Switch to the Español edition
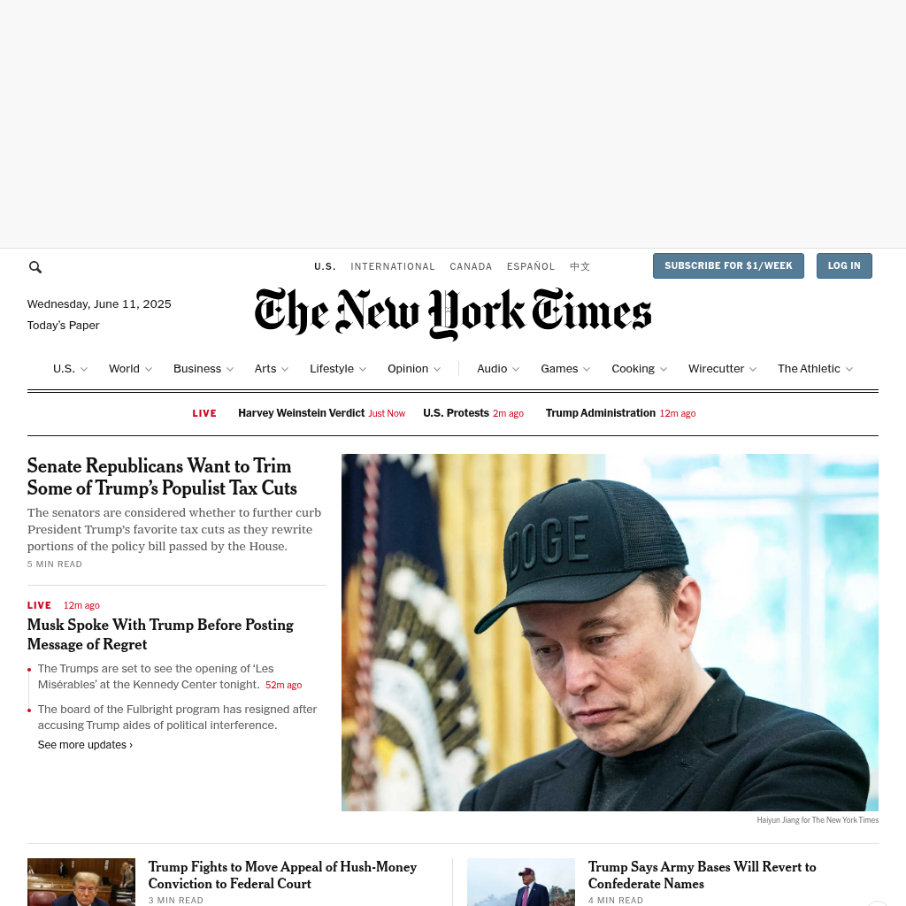The width and height of the screenshot is (906, 906). coord(531,266)
